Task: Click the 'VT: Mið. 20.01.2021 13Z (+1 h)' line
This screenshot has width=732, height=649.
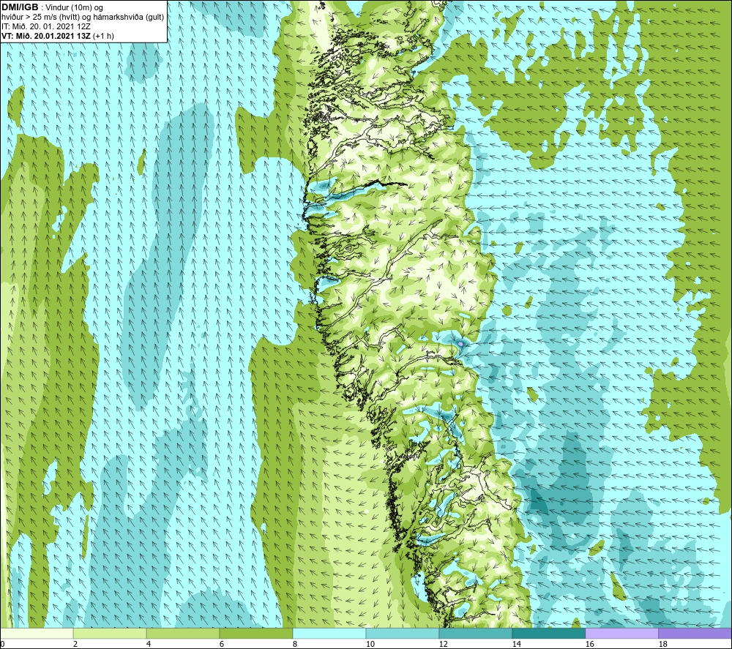Action: tap(58, 35)
